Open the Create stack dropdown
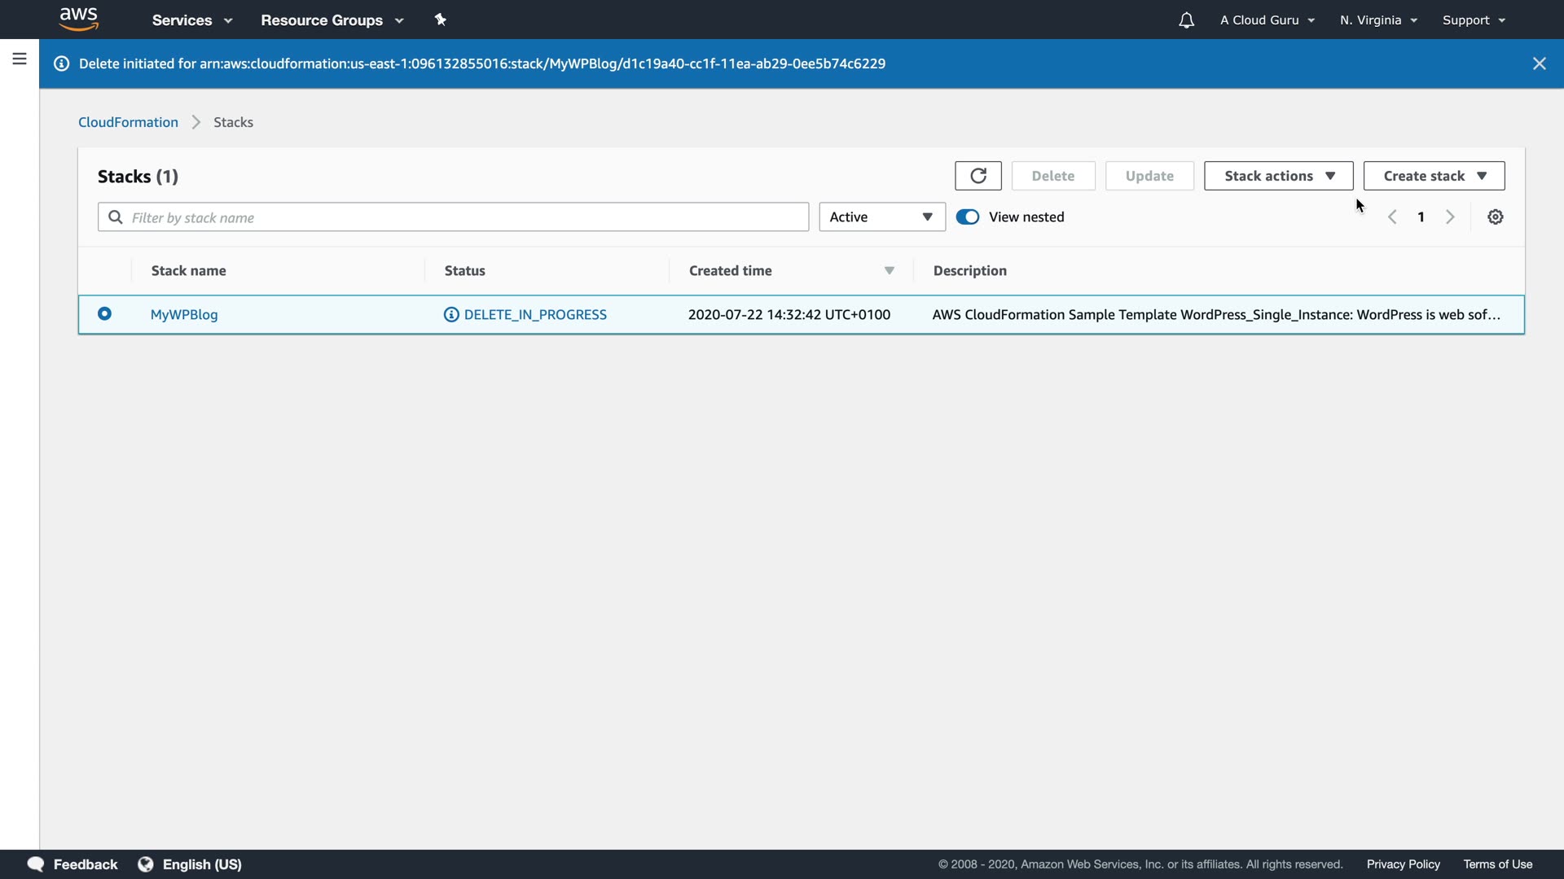The image size is (1564, 879). pos(1434,176)
